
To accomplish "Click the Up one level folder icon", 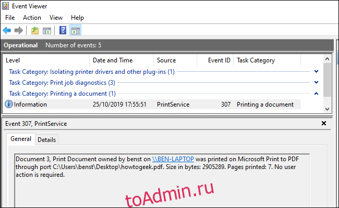I will pyautogui.click(x=35, y=30).
